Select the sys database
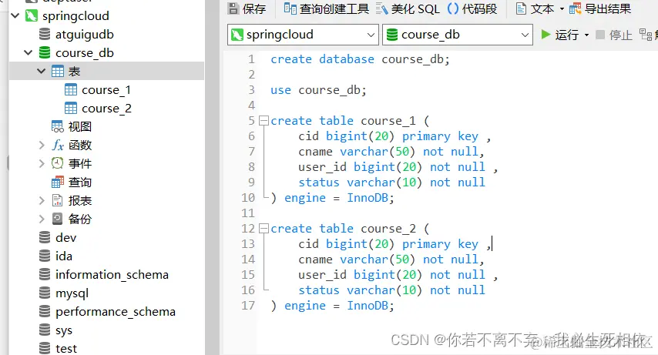This screenshot has width=658, height=355. pyautogui.click(x=64, y=330)
